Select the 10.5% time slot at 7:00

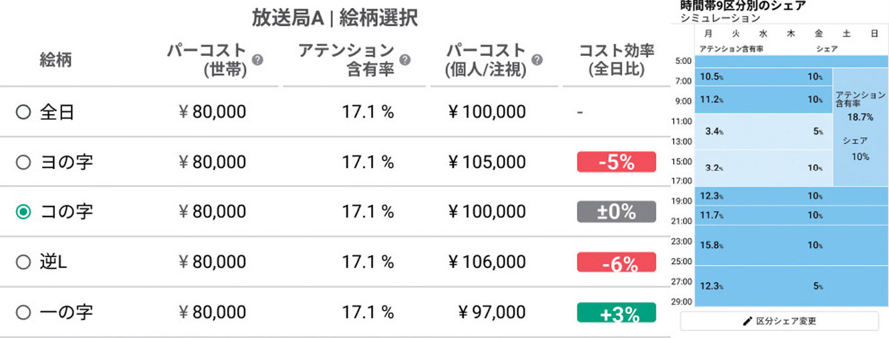(x=764, y=77)
